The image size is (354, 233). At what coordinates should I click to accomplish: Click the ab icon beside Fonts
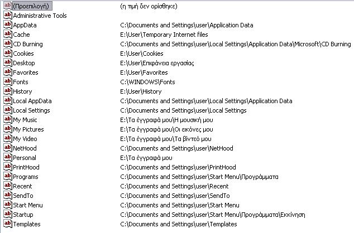click(x=8, y=81)
